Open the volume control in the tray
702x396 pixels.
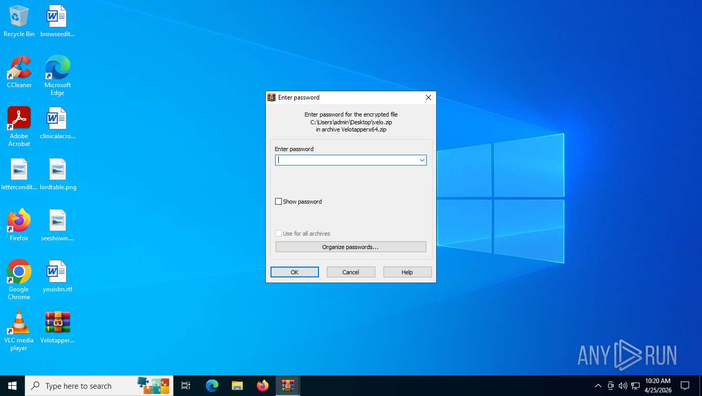[623, 386]
